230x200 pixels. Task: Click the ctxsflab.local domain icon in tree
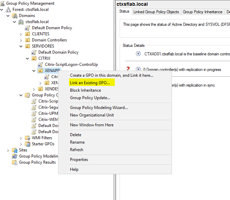[x=21, y=22]
